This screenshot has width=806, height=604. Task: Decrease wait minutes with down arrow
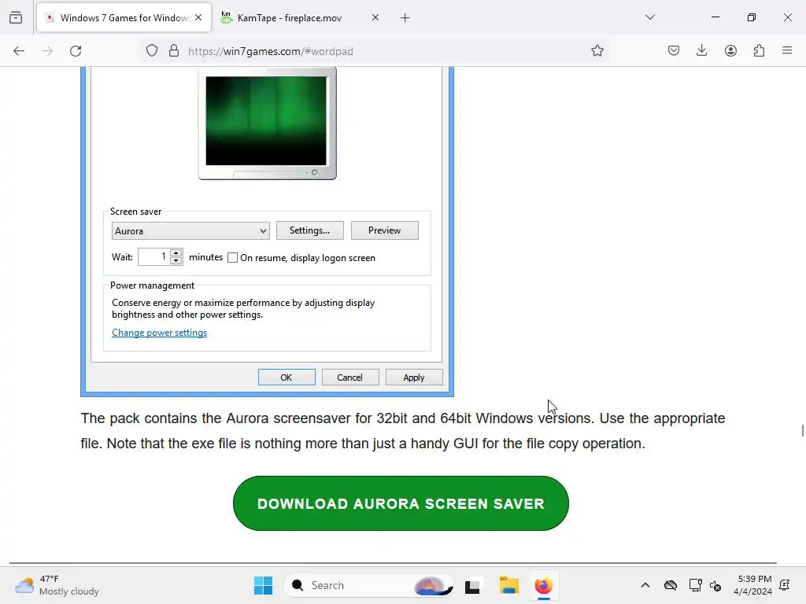click(176, 261)
